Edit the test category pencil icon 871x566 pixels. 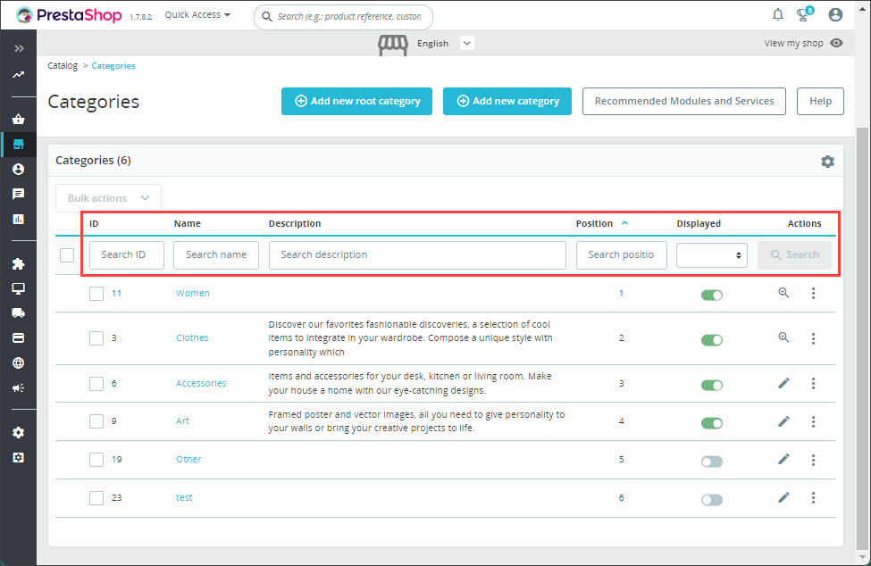coord(783,497)
